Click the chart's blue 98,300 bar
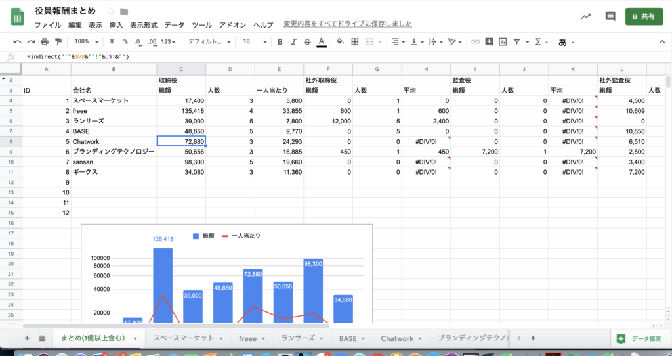The image size is (672, 356). (x=313, y=291)
